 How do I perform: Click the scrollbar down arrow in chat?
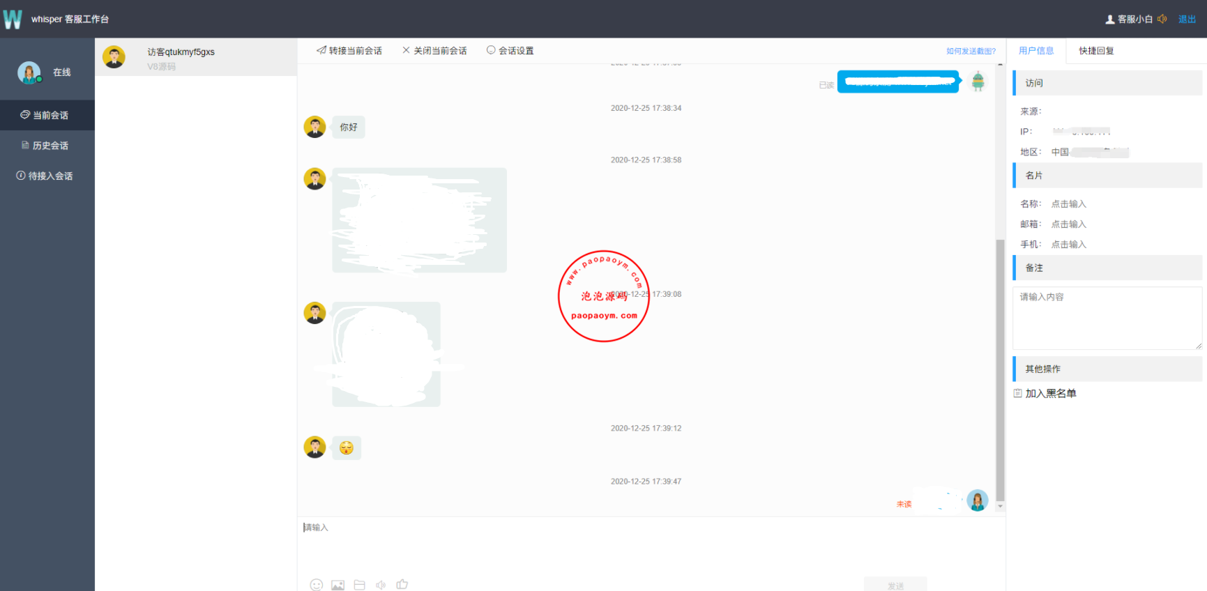click(x=1000, y=507)
